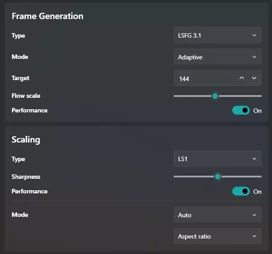Click the Flow scale slider handle
The image size is (272, 254).
click(215, 96)
